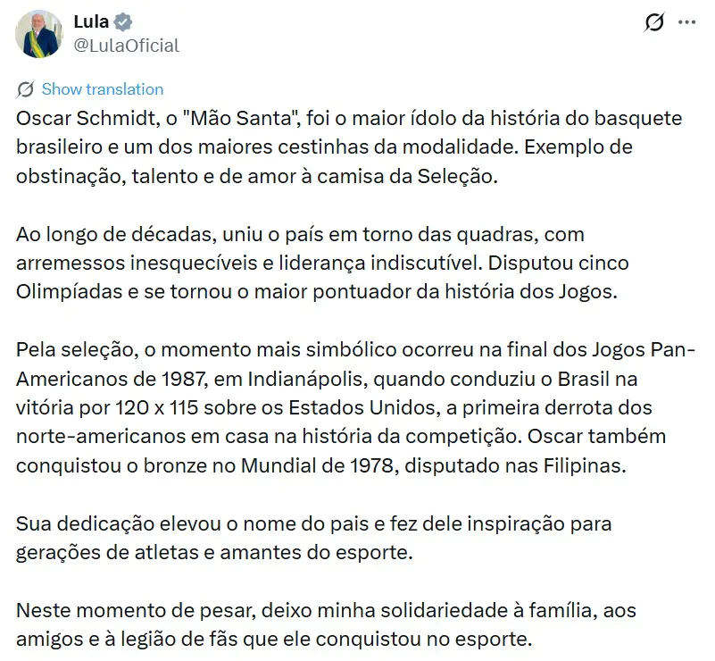Click the translation icon beside Show translation
Screen dimensions: 715x661
tap(25, 89)
